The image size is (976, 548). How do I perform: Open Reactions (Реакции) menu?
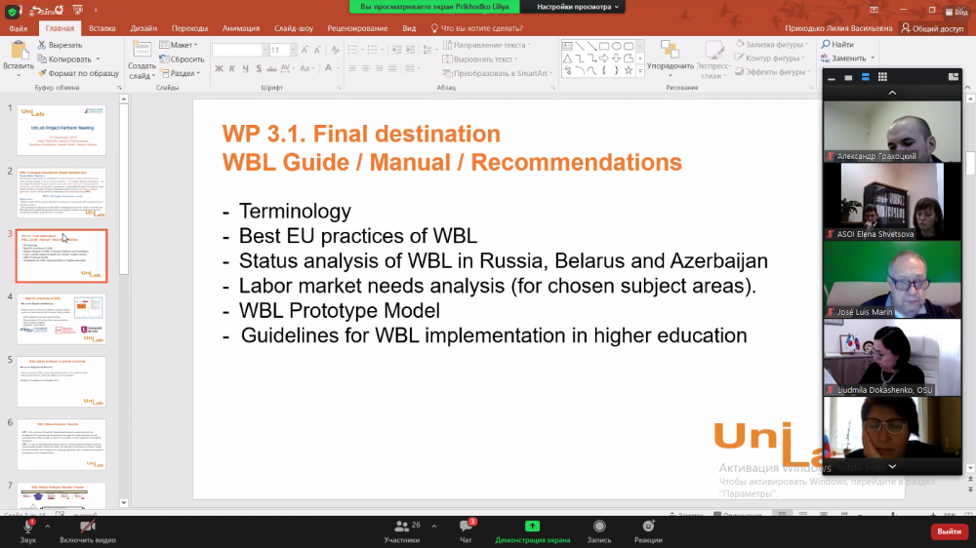[x=648, y=530]
